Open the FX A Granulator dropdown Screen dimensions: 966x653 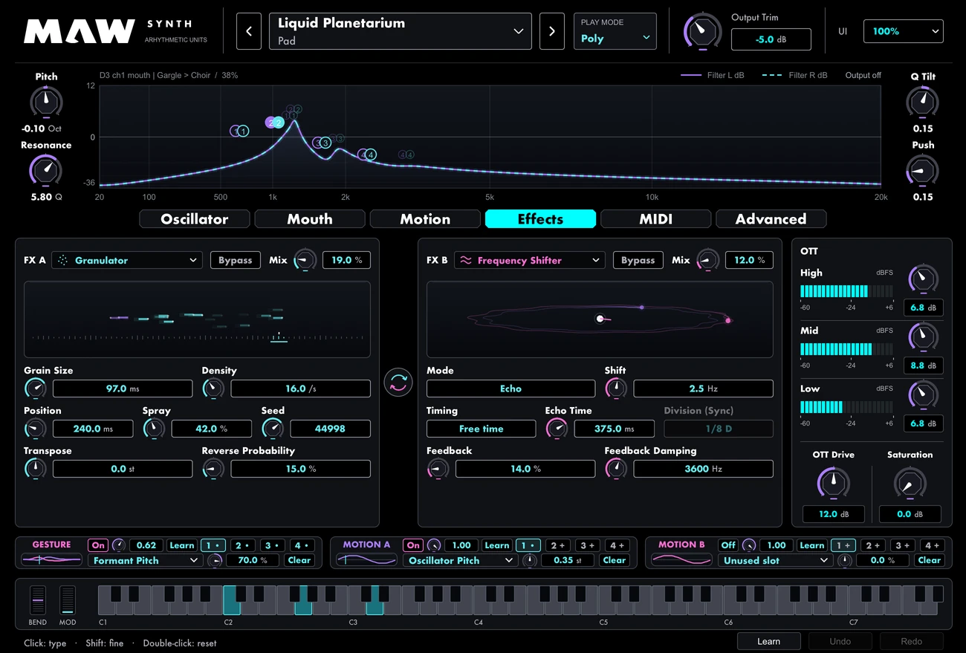coord(126,260)
